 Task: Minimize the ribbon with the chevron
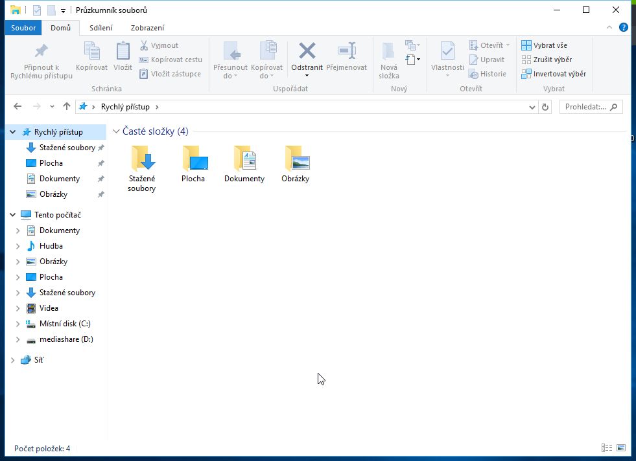tap(609, 28)
